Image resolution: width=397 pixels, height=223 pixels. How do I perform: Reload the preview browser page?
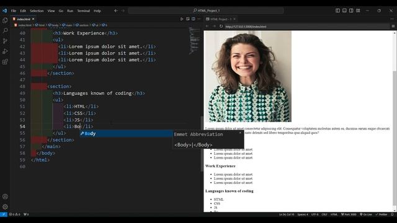(x=221, y=26)
